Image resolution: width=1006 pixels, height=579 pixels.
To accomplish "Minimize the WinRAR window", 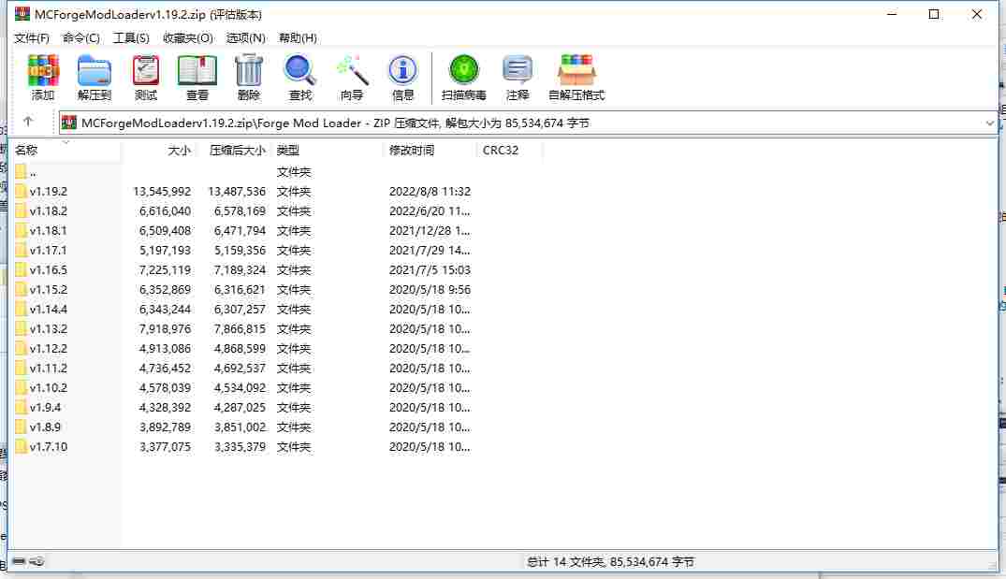I will coord(891,14).
